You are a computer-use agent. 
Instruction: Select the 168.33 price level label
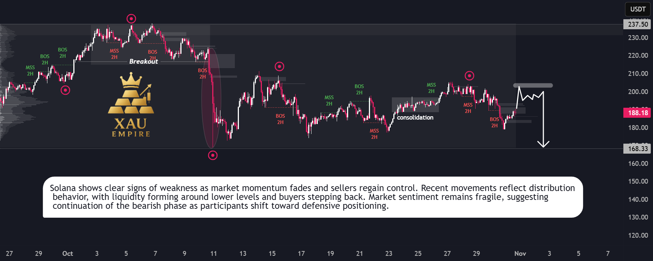point(638,149)
